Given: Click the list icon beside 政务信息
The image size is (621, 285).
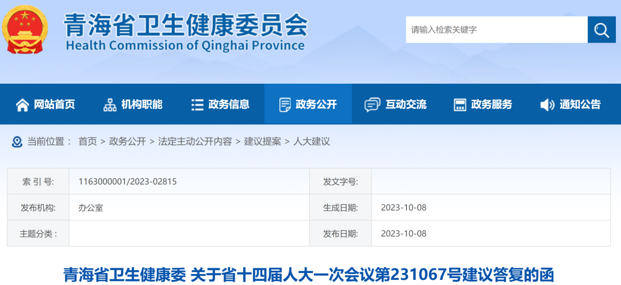Looking at the screenshot, I should [x=197, y=104].
